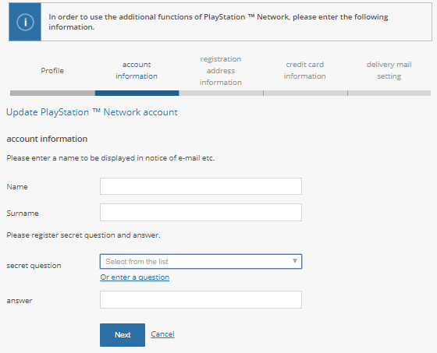
Task: Open the secret question dropdown arrow
Action: [x=295, y=261]
